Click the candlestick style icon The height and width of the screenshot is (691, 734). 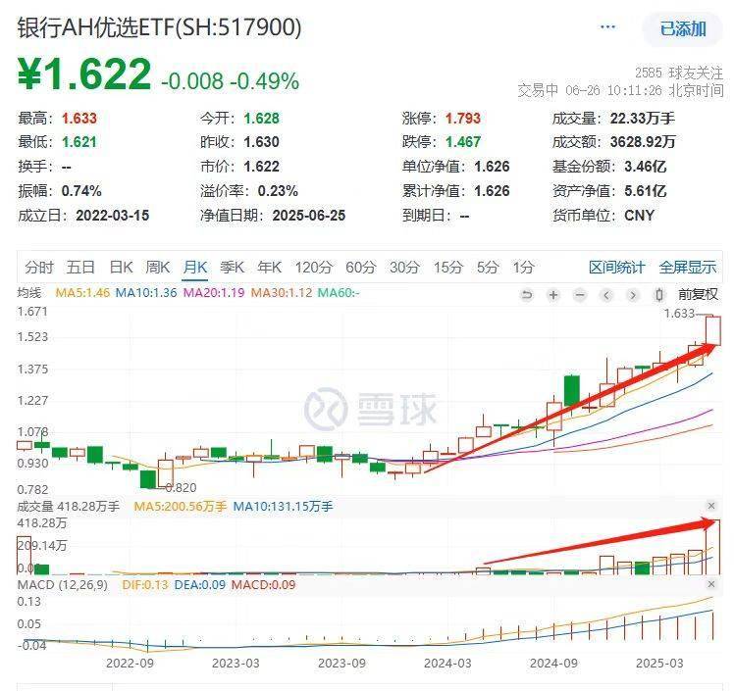[659, 295]
